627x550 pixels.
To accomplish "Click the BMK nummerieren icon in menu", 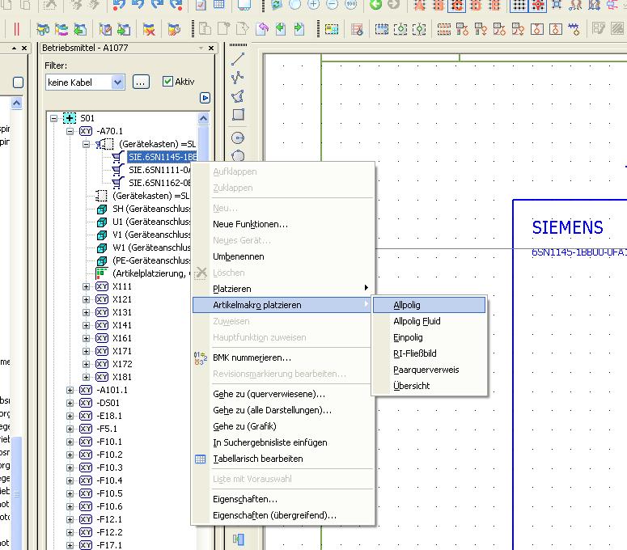I will [201, 357].
